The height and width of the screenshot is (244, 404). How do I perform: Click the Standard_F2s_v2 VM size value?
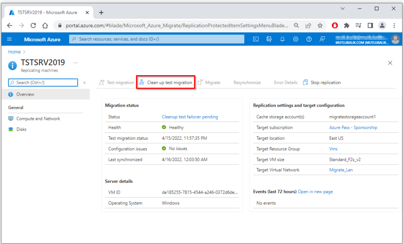click(345, 159)
